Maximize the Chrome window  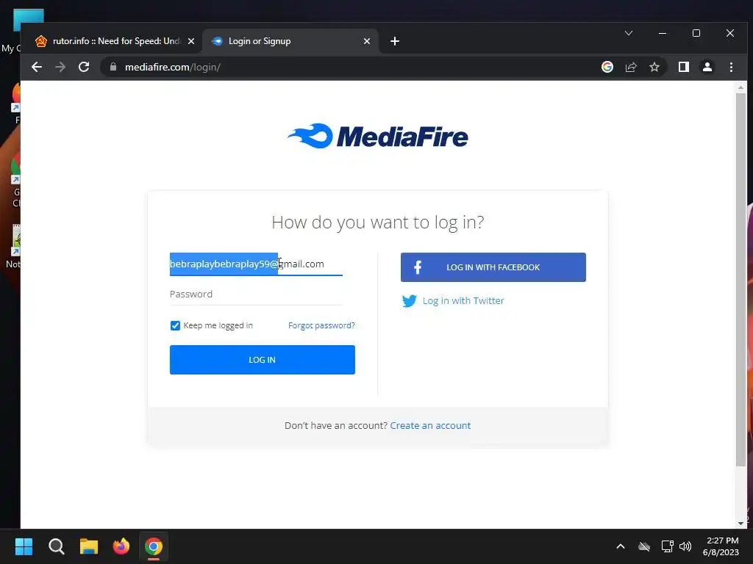click(x=696, y=33)
